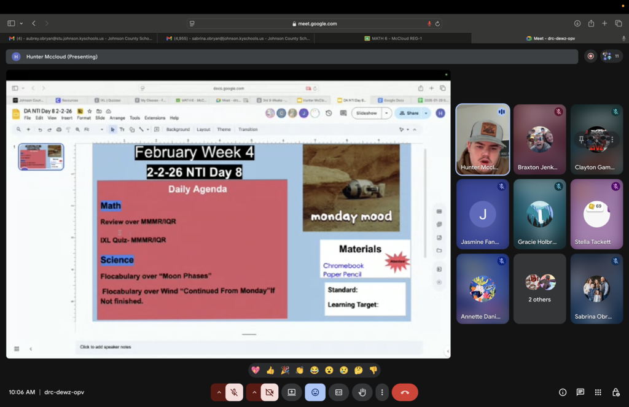The width and height of the screenshot is (629, 407).
Task: Expand audio settings chevron beside microphone
Action: coord(219,392)
